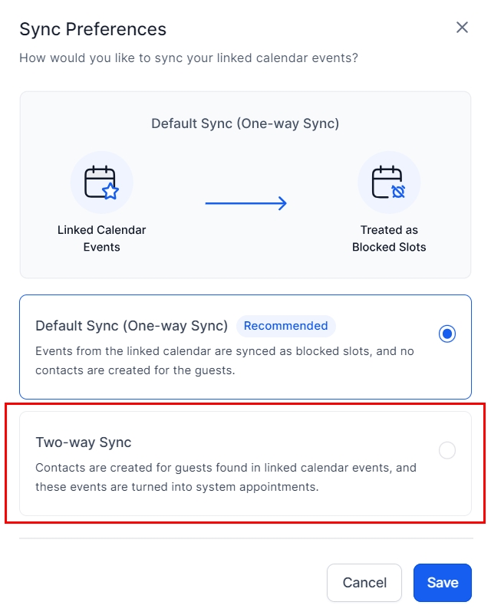Click the Recommended badge
Screen dimensions: 491x615
[x=285, y=326]
